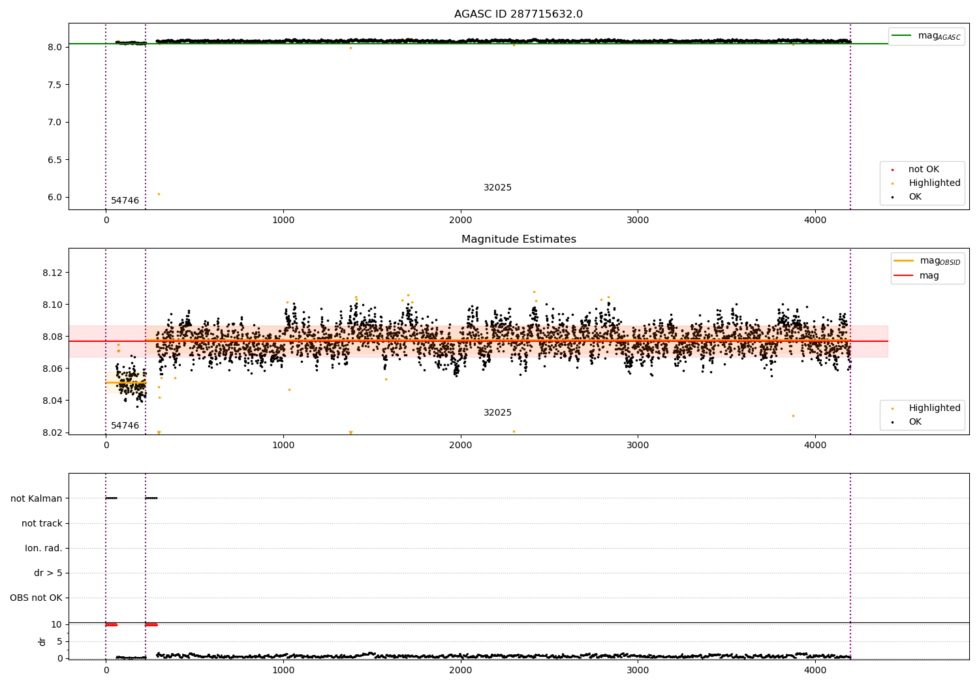Select the 'OBS not OK' axis label

point(36,598)
